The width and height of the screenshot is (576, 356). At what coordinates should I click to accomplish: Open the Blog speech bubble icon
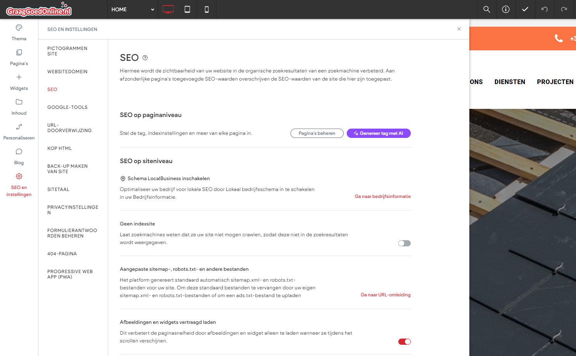click(x=19, y=151)
